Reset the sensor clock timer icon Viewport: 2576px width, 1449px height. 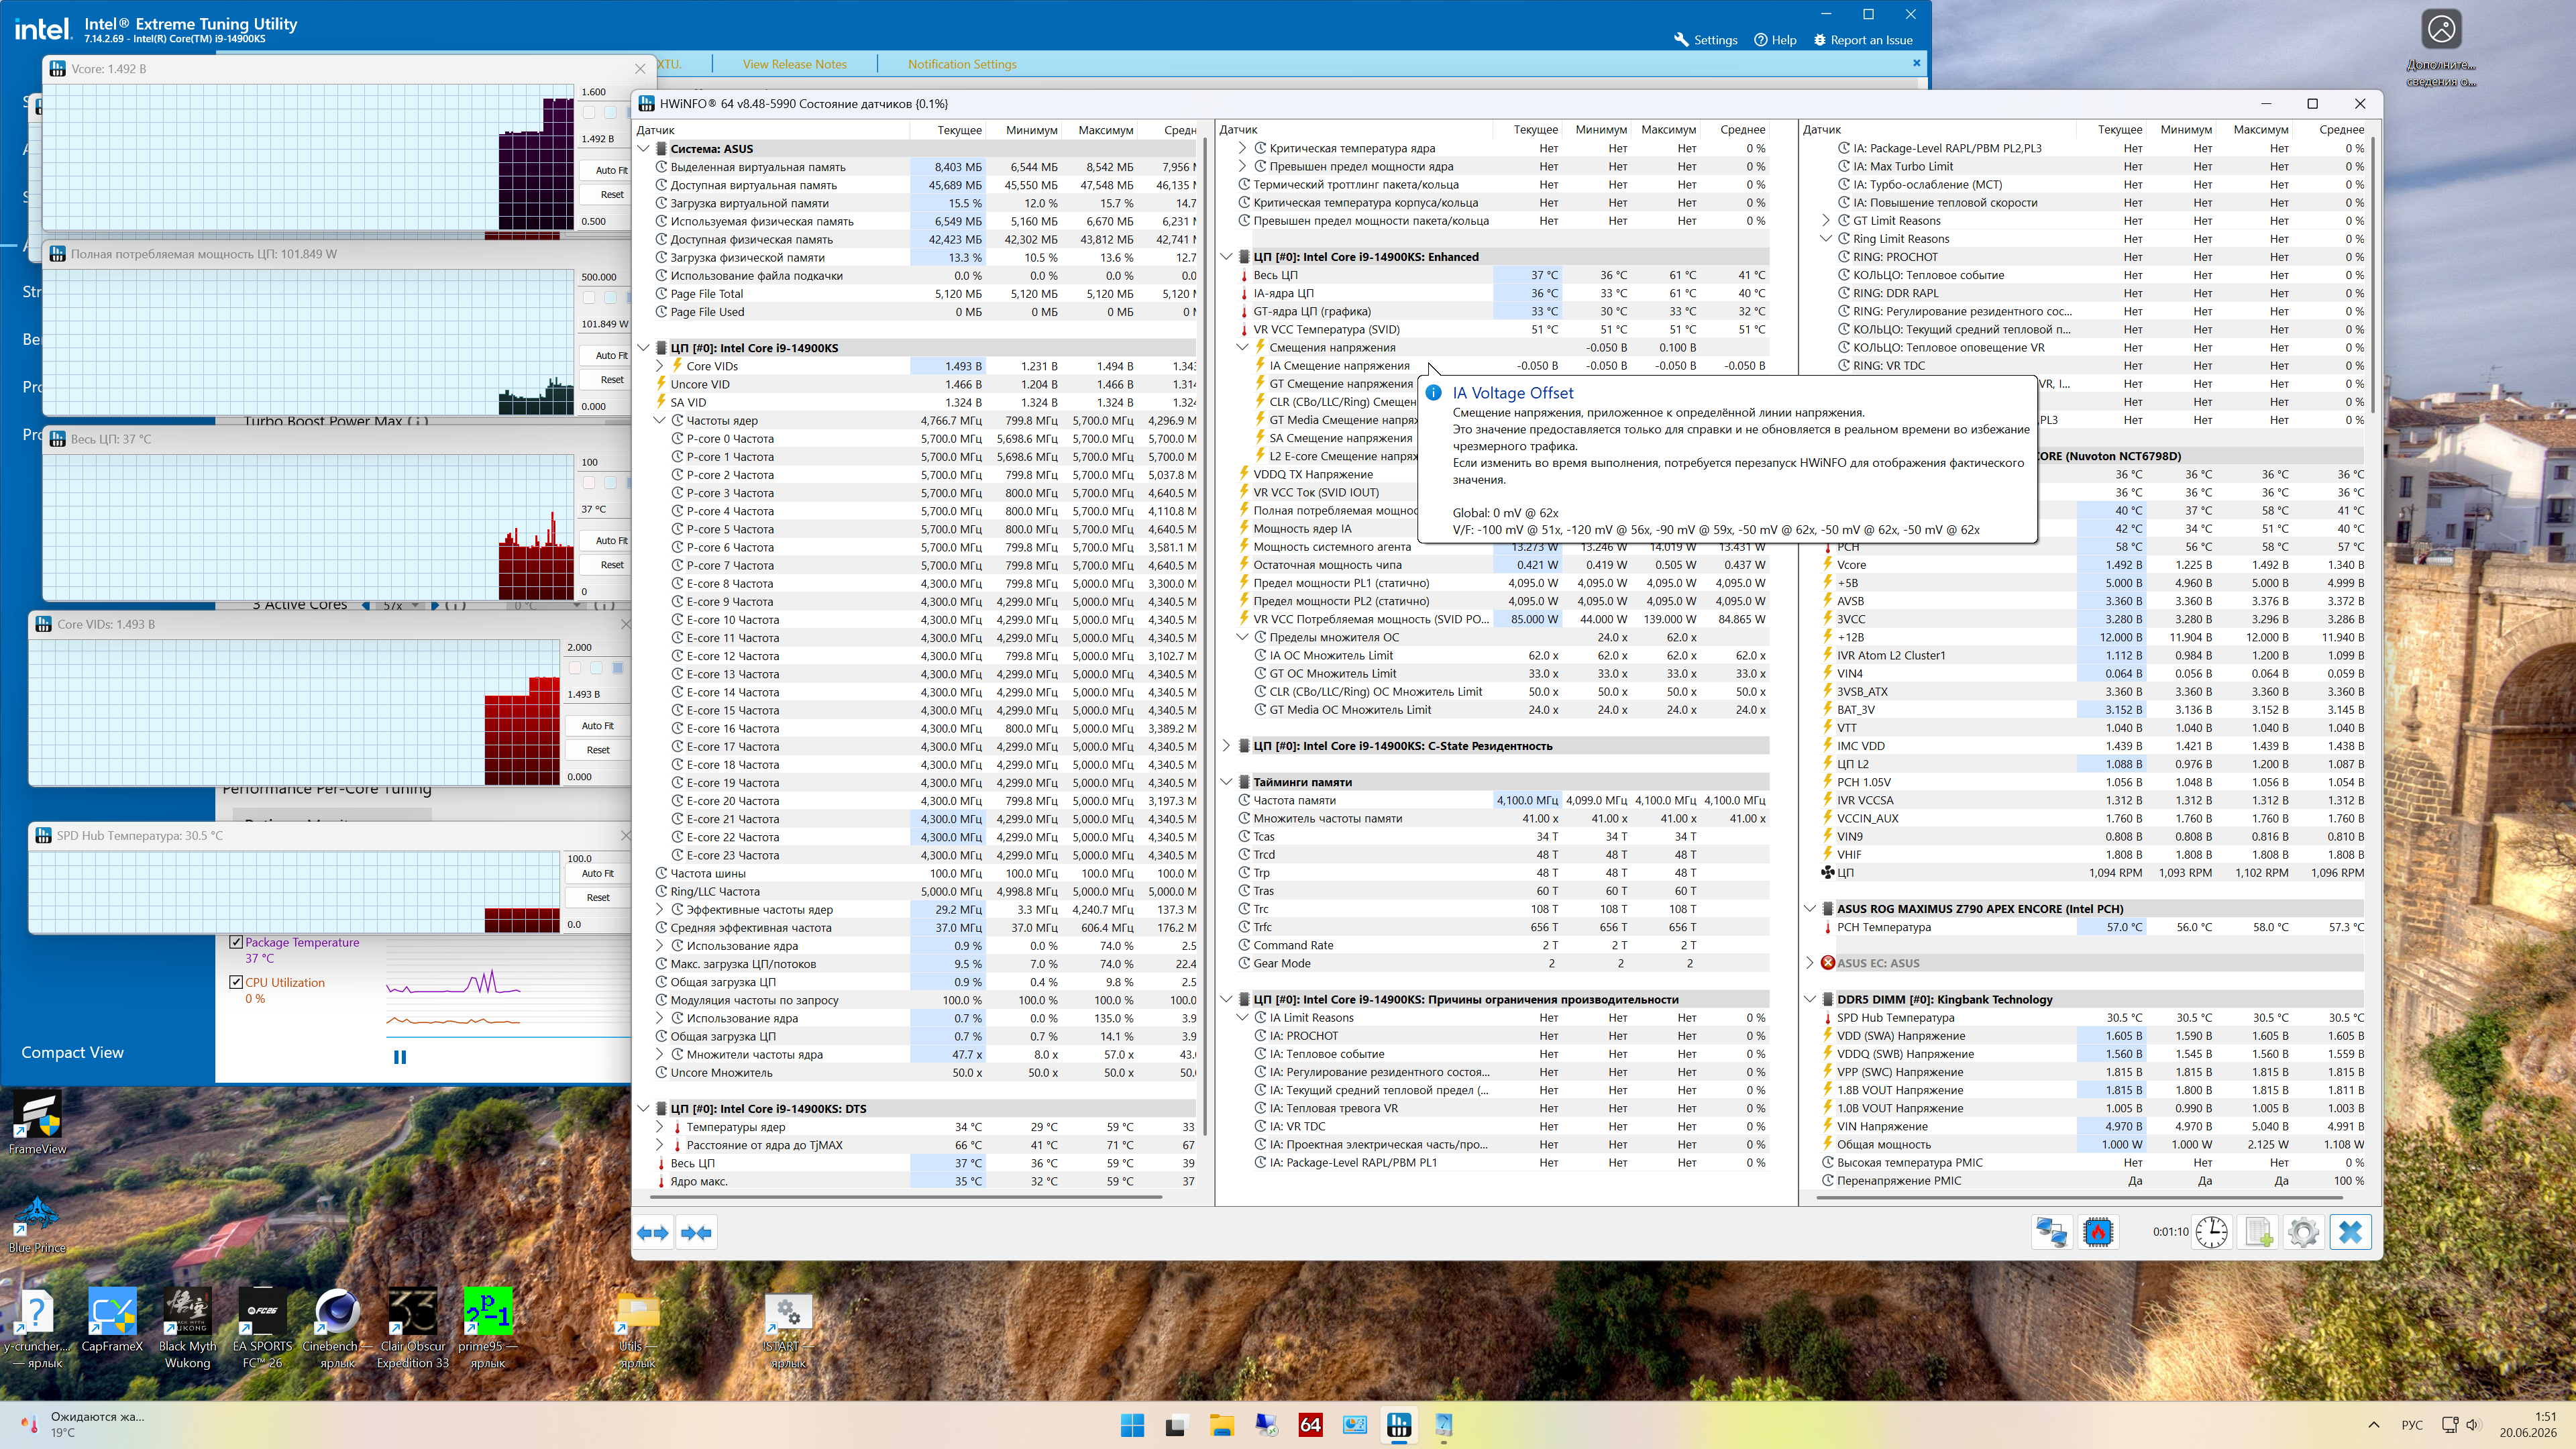tap(2212, 1232)
